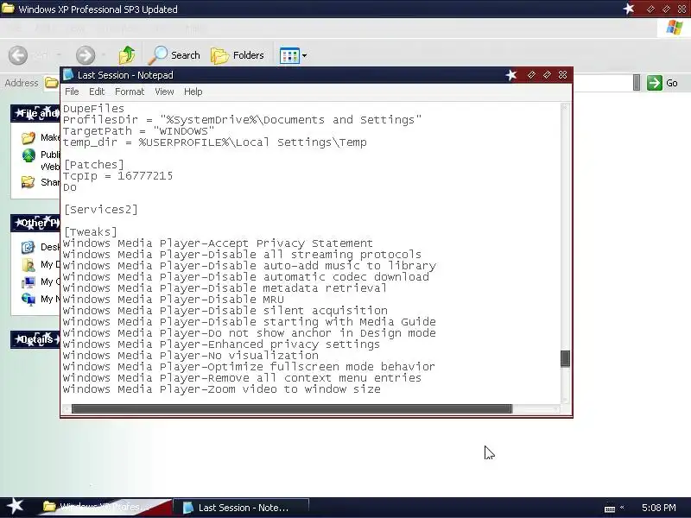Click the temp_dir line in Notepad
Viewport: 691px width, 518px height.
click(214, 142)
